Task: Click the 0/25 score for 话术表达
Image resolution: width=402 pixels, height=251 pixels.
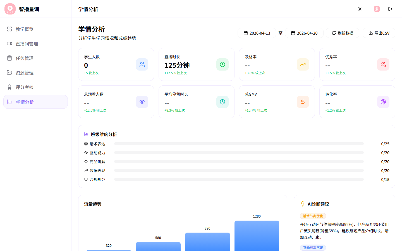Action: (385, 144)
